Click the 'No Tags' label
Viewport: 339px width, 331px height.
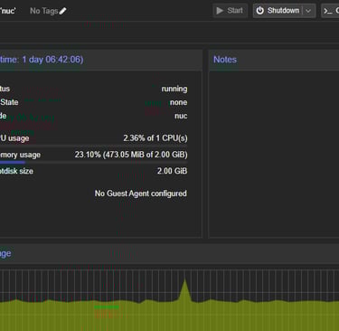click(x=43, y=11)
